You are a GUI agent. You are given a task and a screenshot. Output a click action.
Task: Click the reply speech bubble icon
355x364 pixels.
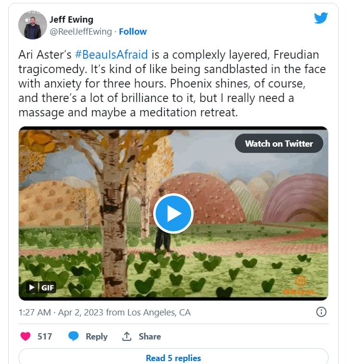coord(73,336)
